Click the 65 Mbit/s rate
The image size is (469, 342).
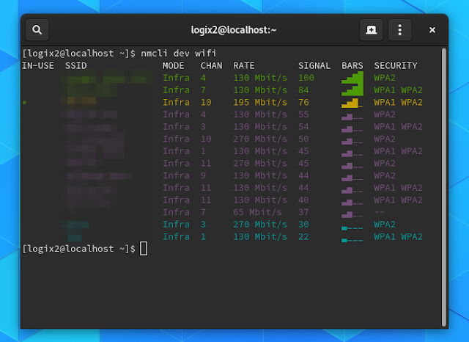[257, 212]
